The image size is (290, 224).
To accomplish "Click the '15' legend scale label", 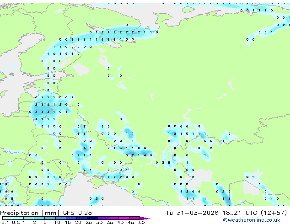I will 68,222.
